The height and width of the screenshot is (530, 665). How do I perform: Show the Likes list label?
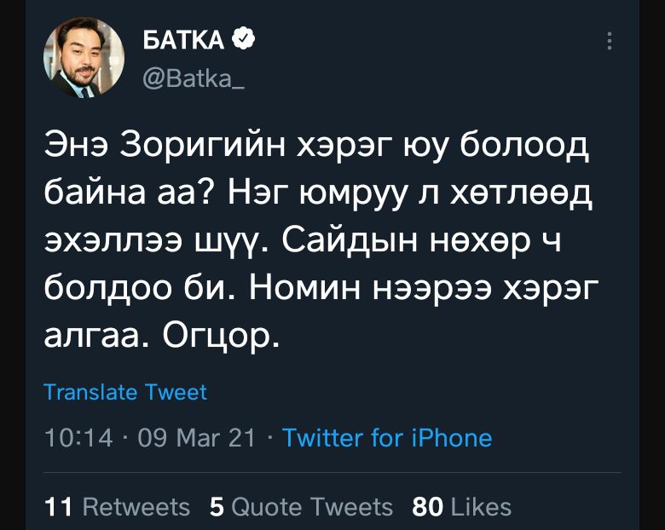tap(481, 507)
